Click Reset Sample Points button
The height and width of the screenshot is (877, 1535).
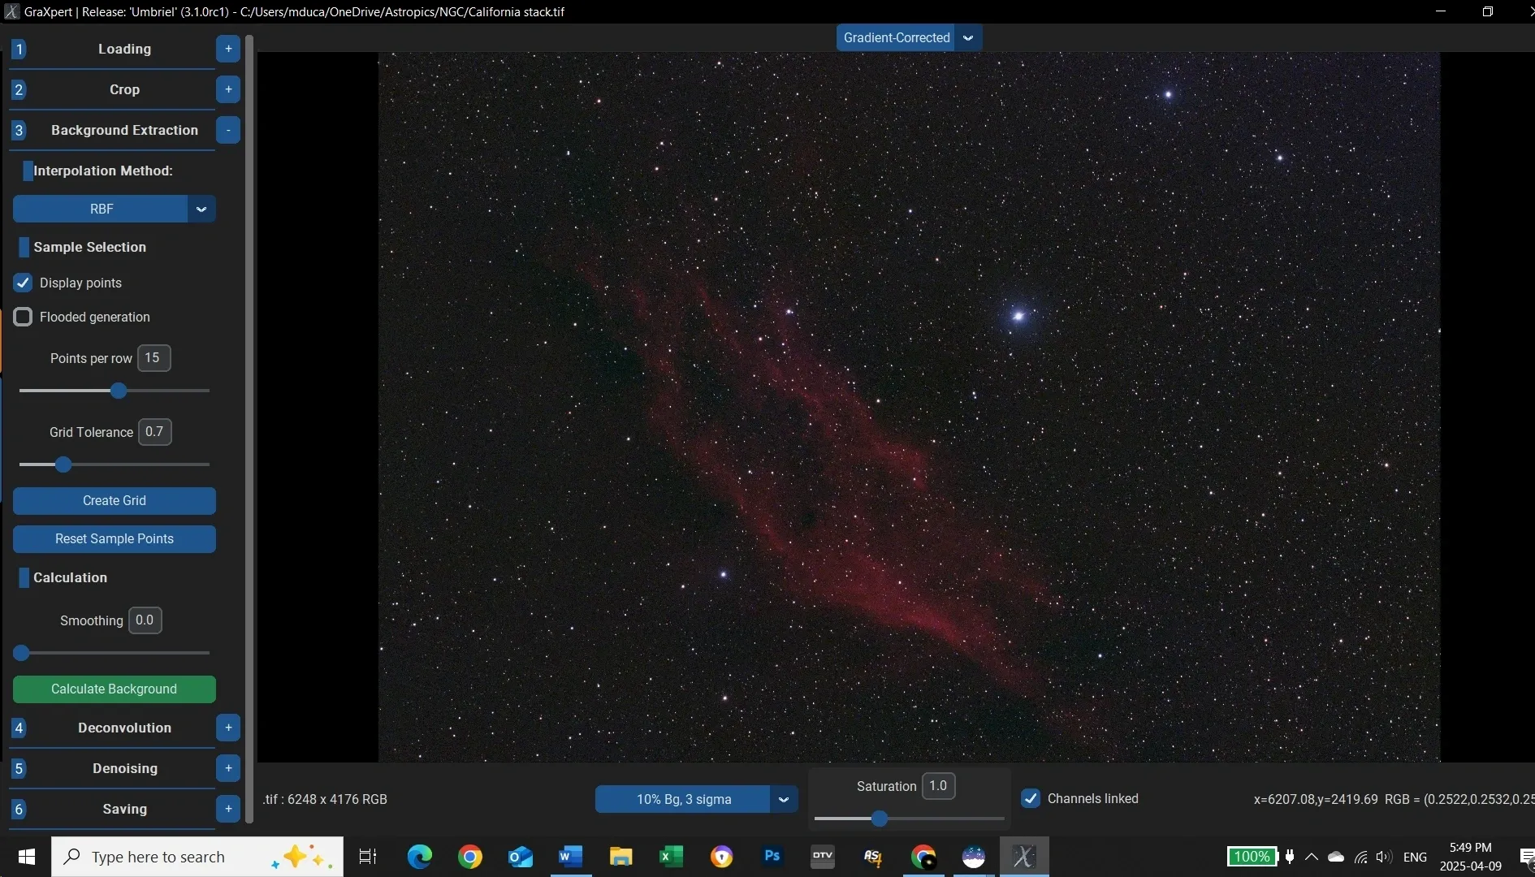[115, 538]
